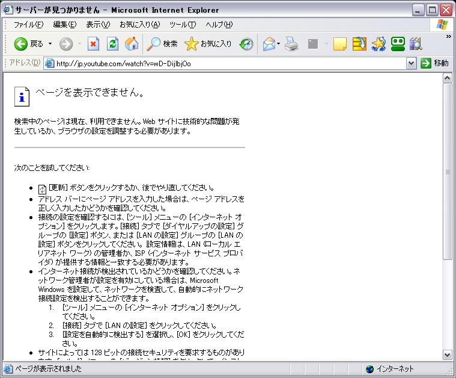Open the address bar URL dropdown list
This screenshot has width=456, height=378.
pos(411,63)
